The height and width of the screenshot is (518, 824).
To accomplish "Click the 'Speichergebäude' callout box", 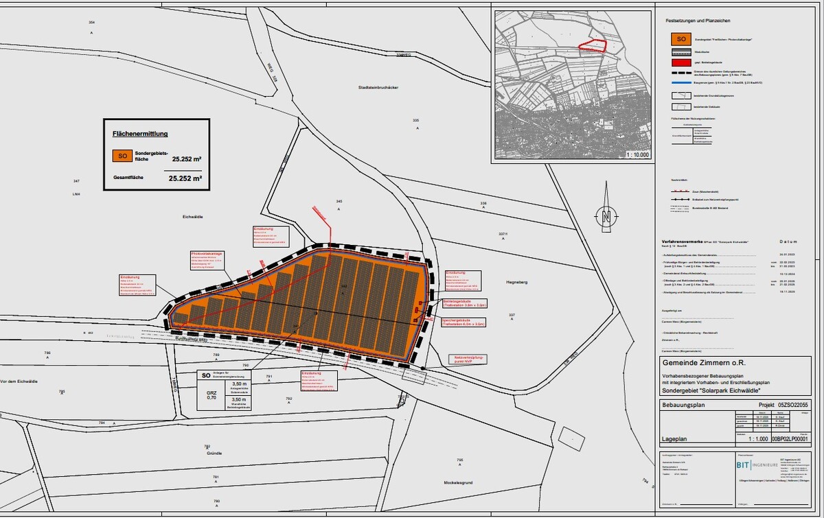I will pyautogui.click(x=463, y=321).
